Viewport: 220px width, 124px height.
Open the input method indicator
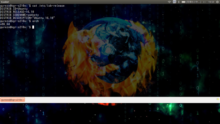coord(174,2)
